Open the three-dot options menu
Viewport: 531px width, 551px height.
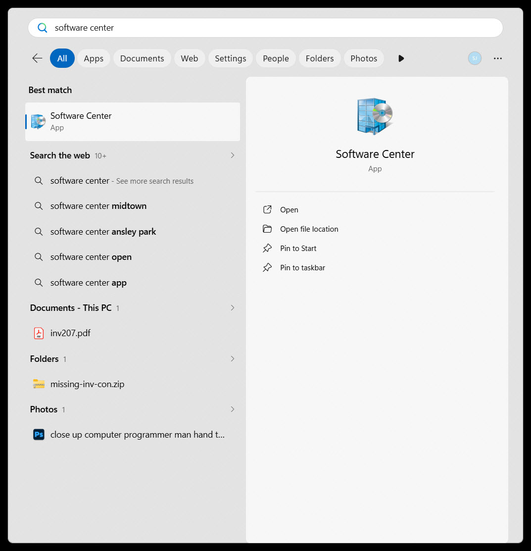[498, 58]
